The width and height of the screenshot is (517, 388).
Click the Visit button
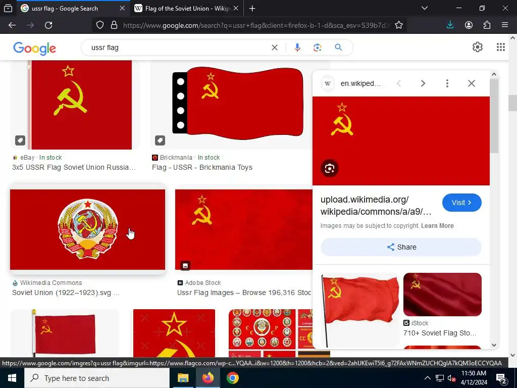461,203
